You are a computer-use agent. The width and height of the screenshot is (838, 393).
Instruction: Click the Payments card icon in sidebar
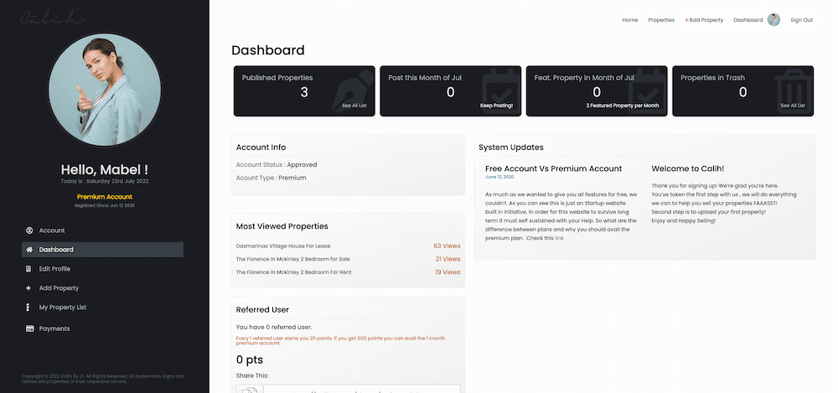point(30,328)
